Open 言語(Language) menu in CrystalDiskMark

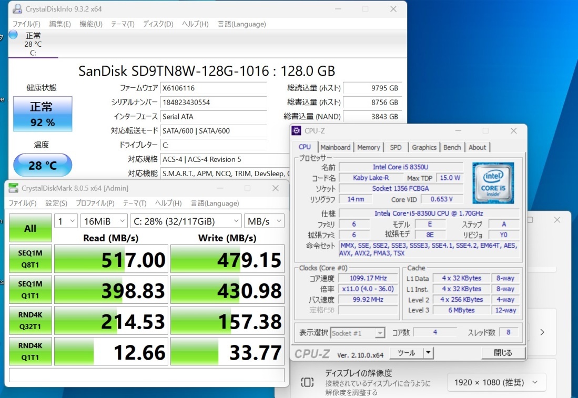215,203
